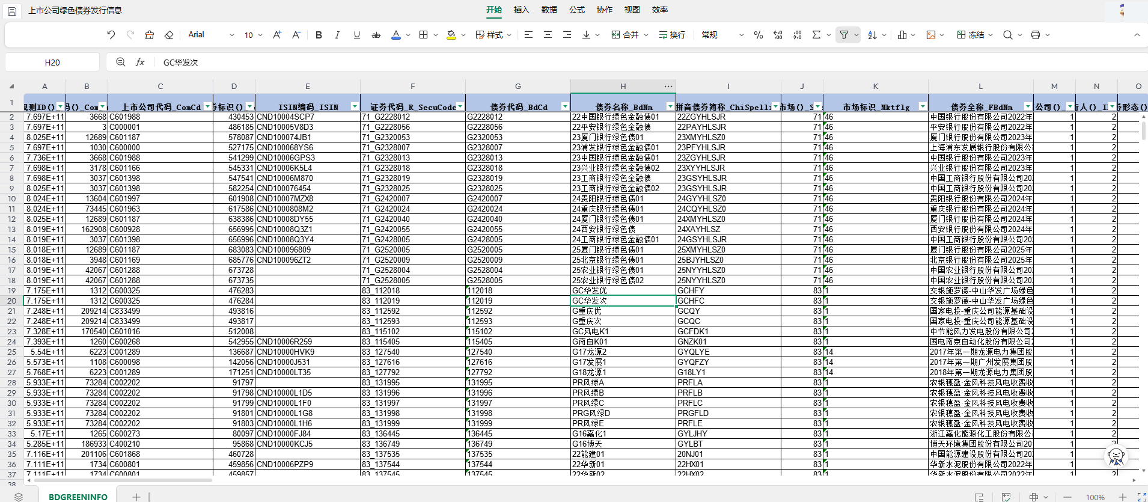Zoom in with the plus button
1148x502 pixels.
coord(1123,497)
